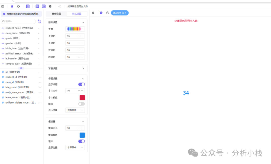Open more options for late_count field
Viewport: 271px width, 164px height.
[x=40, y=87]
